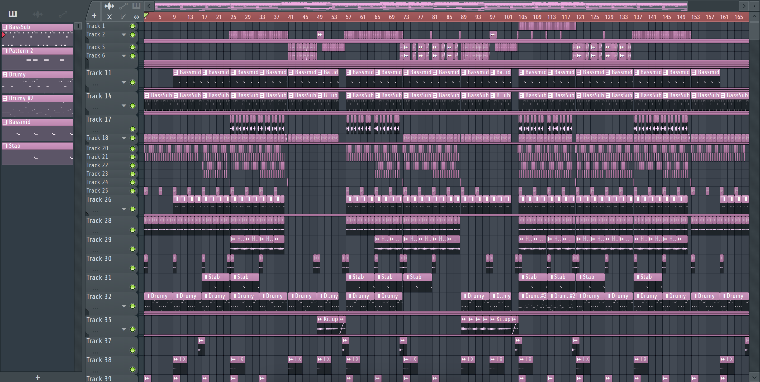The width and height of the screenshot is (760, 382).
Task: Toggle the Track 38 mute light
Action: click(133, 369)
